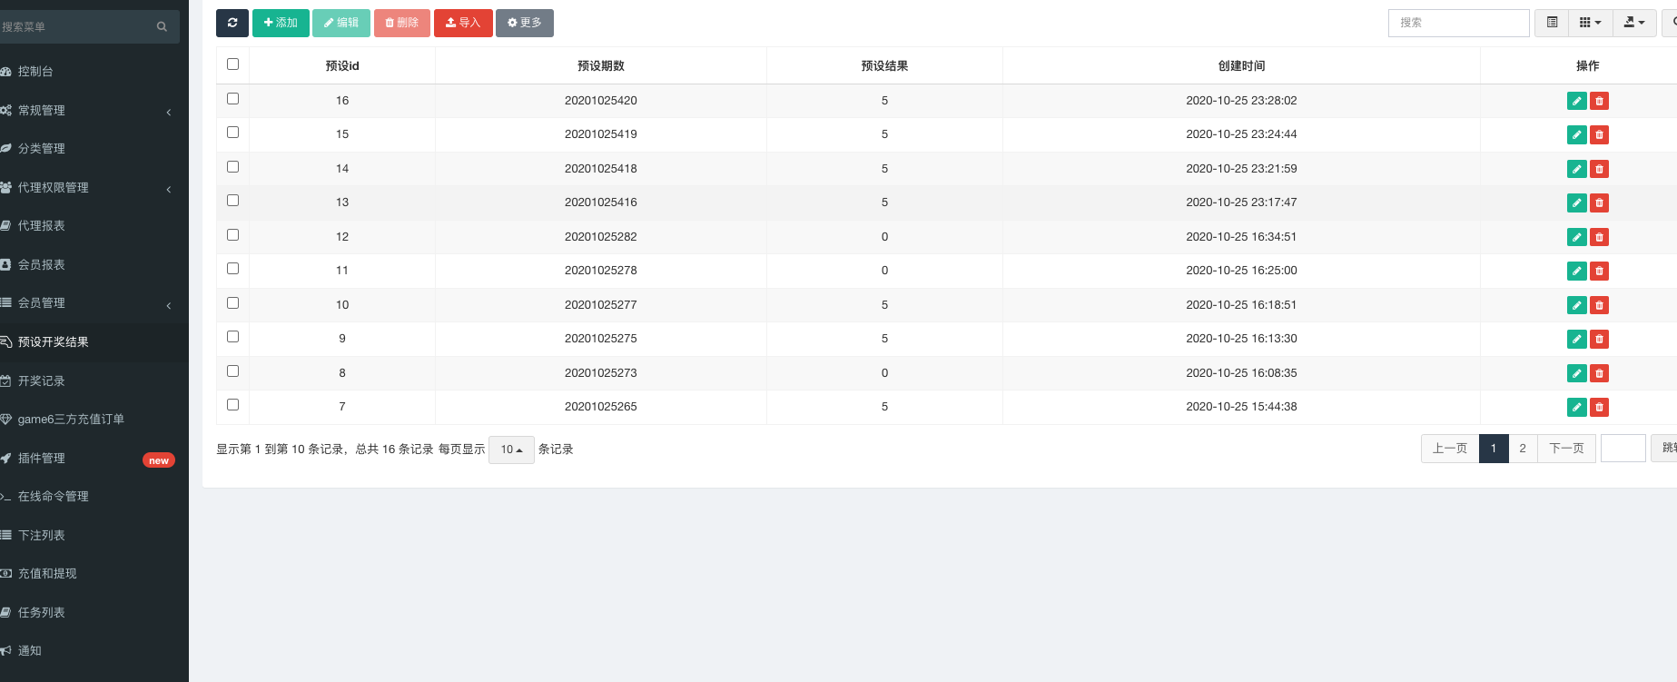Open 分类管理 in the sidebar
The height and width of the screenshot is (682, 1677).
(x=94, y=148)
